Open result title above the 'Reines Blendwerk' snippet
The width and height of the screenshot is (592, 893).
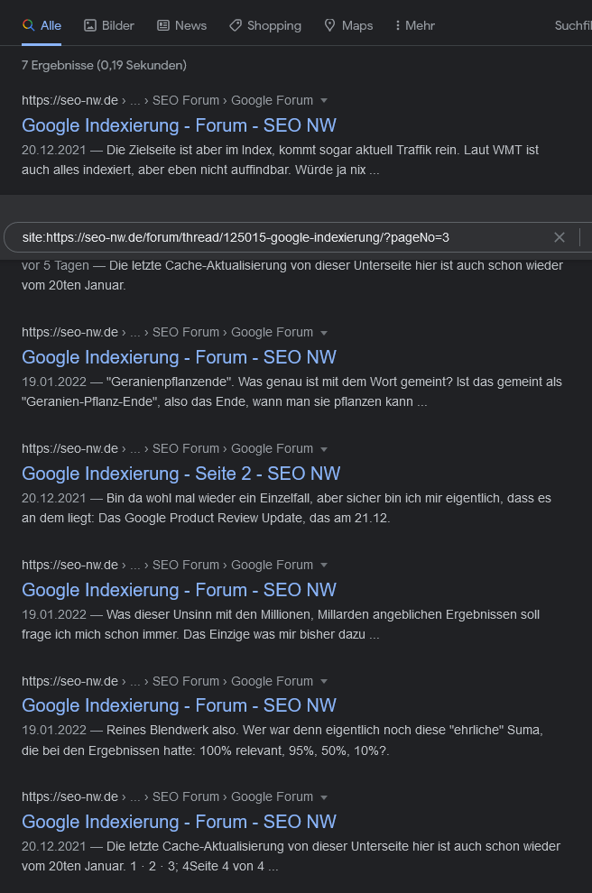pos(179,705)
